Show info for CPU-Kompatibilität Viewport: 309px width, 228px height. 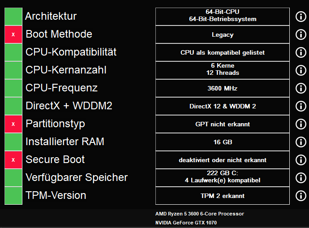coord(301,52)
